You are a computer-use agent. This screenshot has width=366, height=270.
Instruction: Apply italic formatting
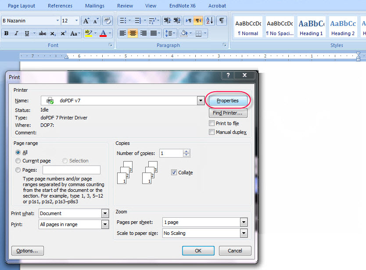16,33
